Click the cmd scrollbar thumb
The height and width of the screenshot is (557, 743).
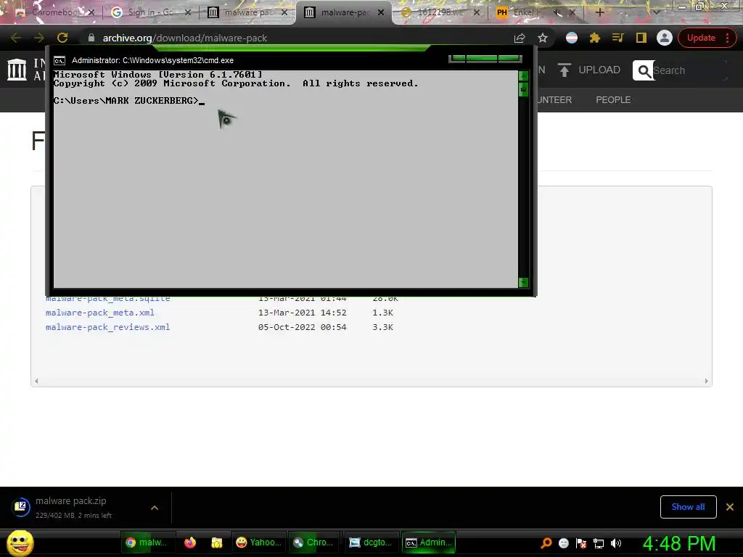(x=523, y=89)
